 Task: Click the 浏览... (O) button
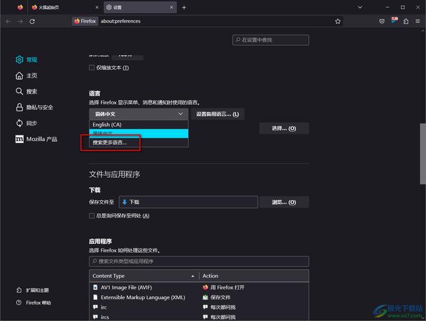[x=284, y=202]
